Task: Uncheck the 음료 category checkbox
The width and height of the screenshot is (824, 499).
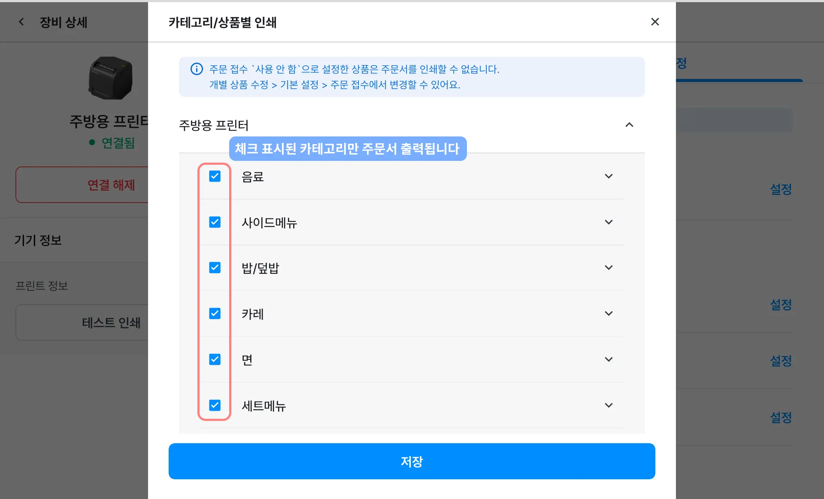Action: [215, 176]
